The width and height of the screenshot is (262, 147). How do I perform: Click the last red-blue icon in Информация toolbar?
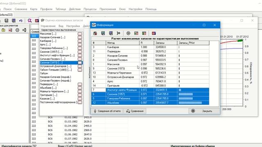click(154, 33)
